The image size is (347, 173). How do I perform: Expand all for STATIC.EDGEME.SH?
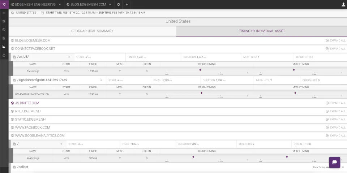335,120
